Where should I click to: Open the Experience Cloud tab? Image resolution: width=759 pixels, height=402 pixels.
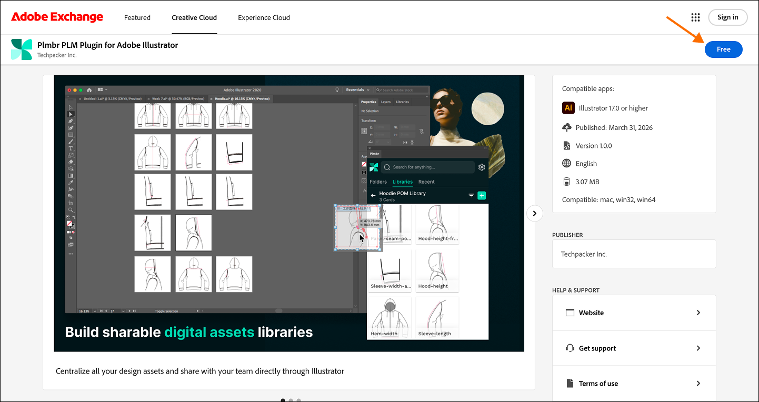point(264,17)
